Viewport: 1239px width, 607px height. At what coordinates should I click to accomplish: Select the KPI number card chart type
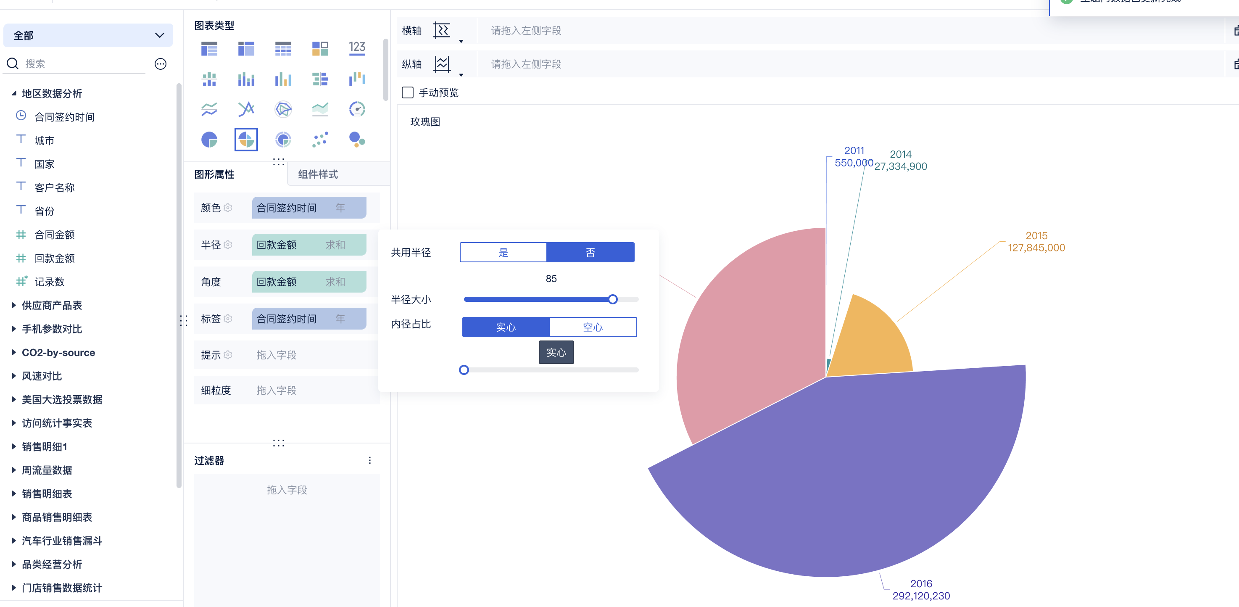[356, 48]
